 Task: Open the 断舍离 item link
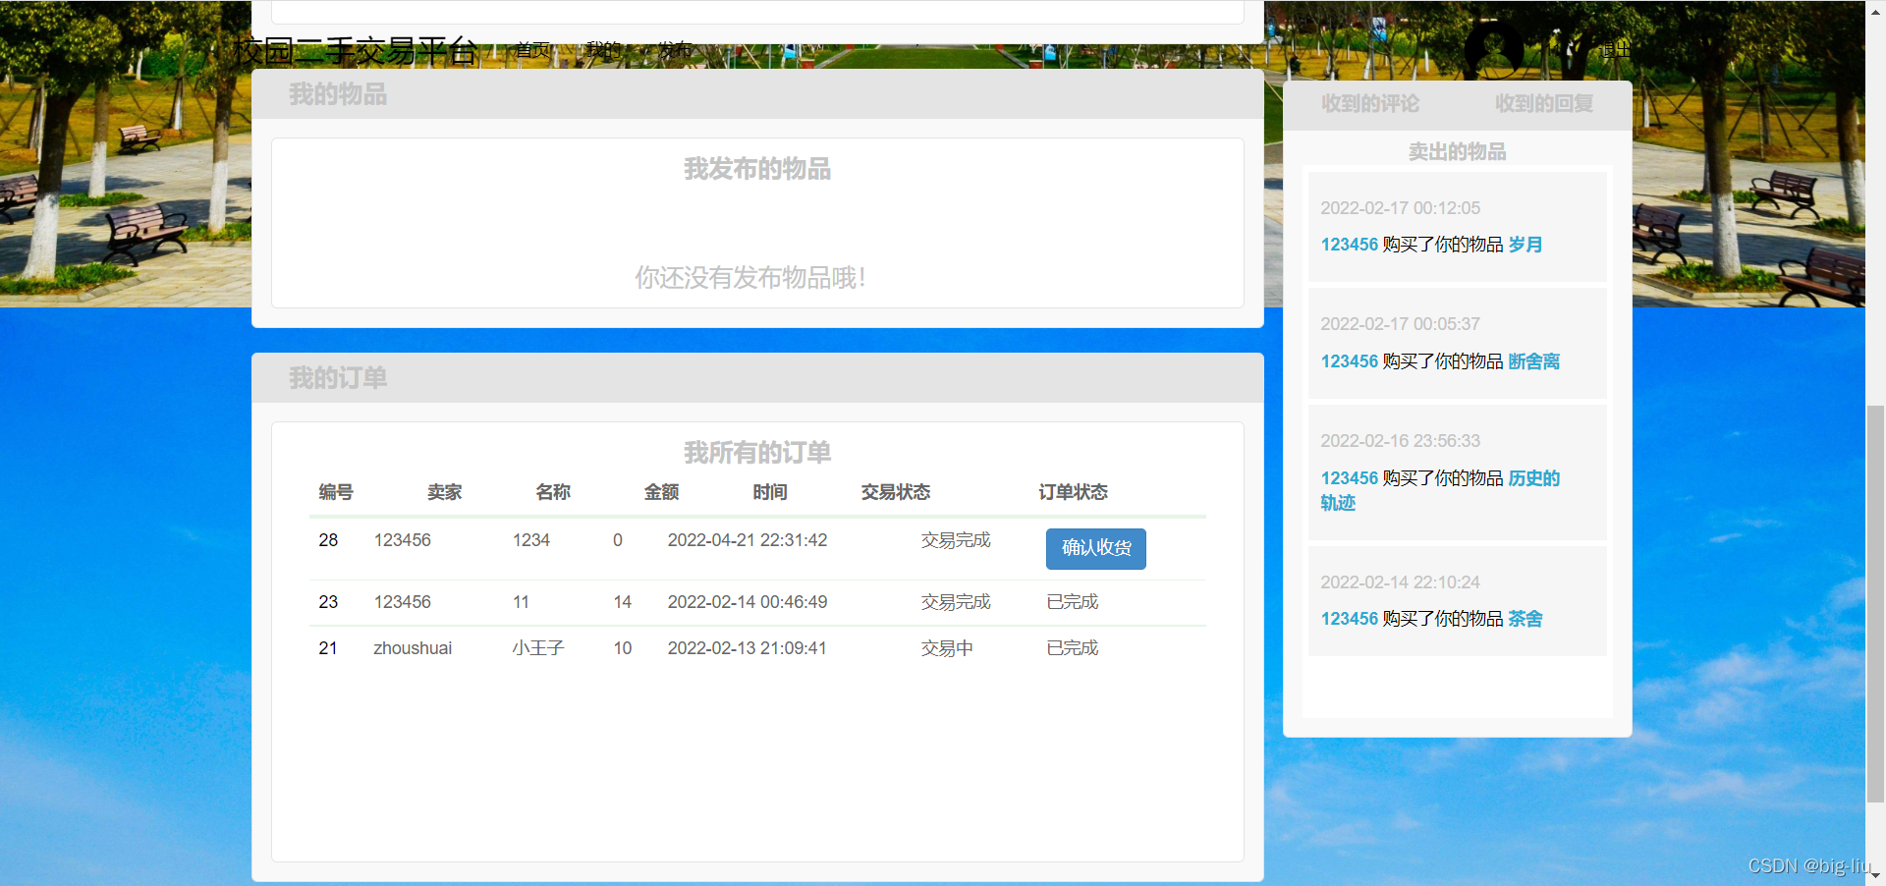click(1534, 361)
